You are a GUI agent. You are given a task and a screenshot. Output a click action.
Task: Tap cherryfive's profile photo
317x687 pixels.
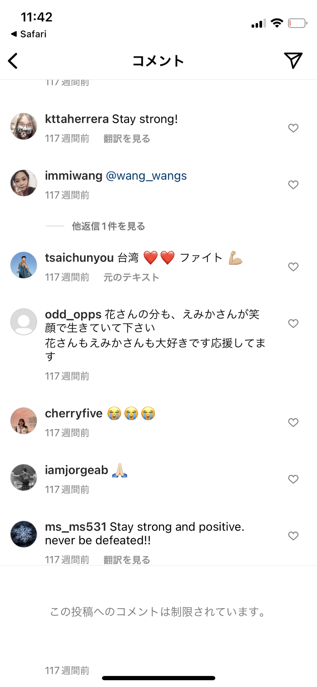[23, 420]
